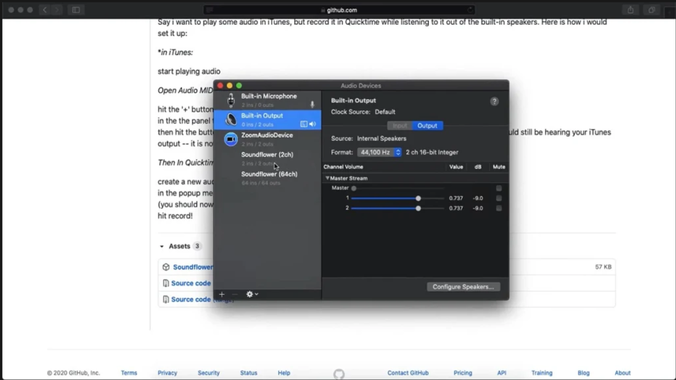Click the speaker output indicator on Built-in Output
676x380 pixels.
click(312, 124)
